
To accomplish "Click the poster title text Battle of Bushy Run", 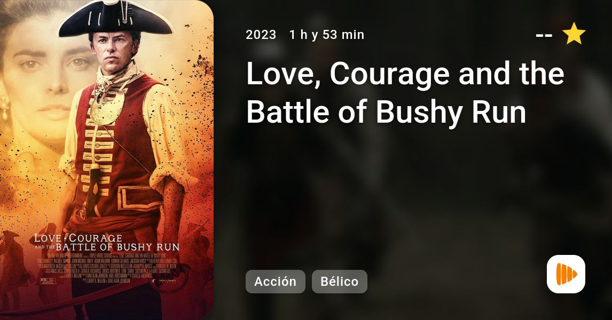I will pyautogui.click(x=117, y=247).
